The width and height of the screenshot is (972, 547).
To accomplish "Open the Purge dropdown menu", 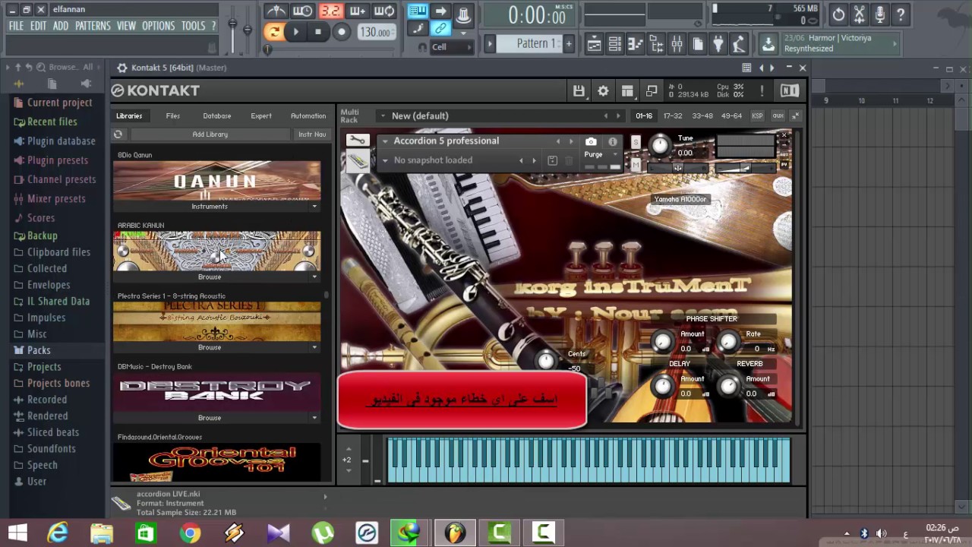I will coord(599,154).
